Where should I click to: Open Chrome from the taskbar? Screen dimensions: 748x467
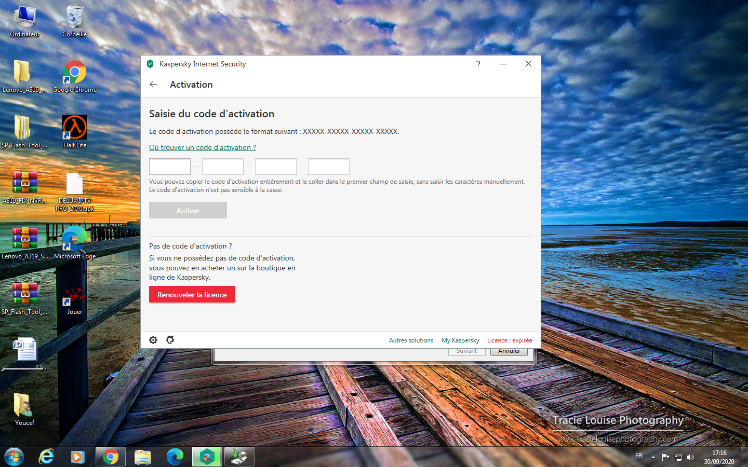(x=110, y=457)
